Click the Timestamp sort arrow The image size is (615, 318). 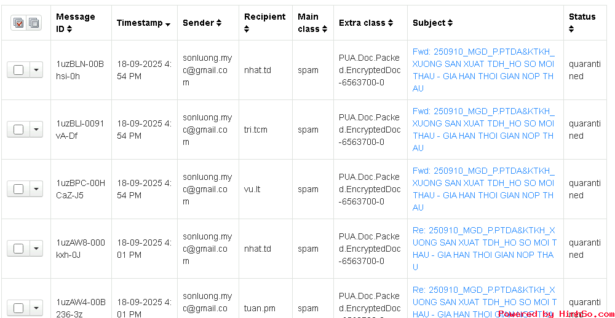(168, 24)
